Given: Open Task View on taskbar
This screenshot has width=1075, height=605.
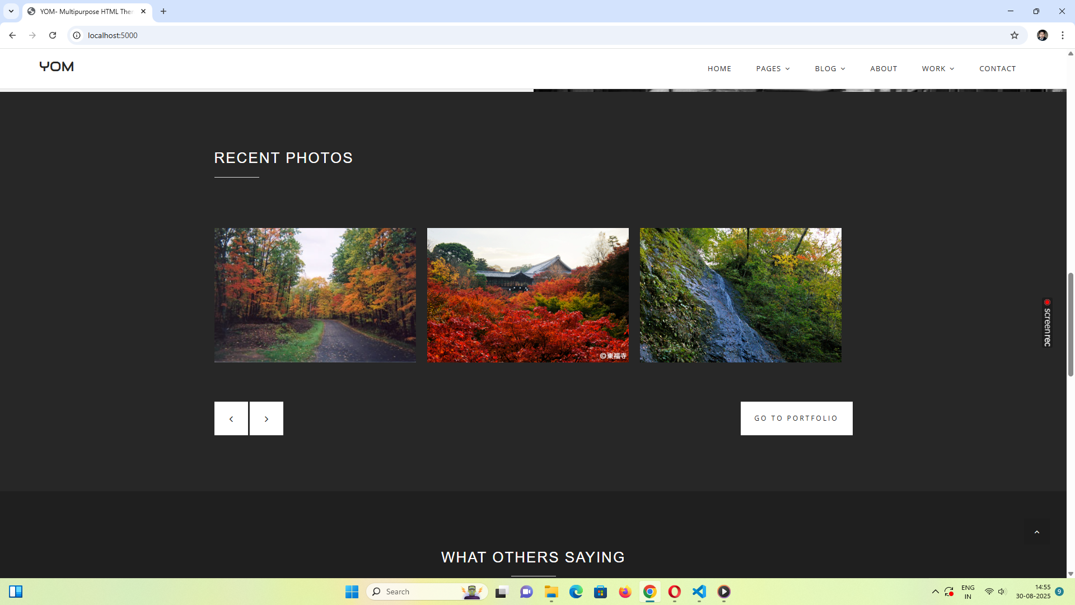Looking at the screenshot, I should point(502,592).
